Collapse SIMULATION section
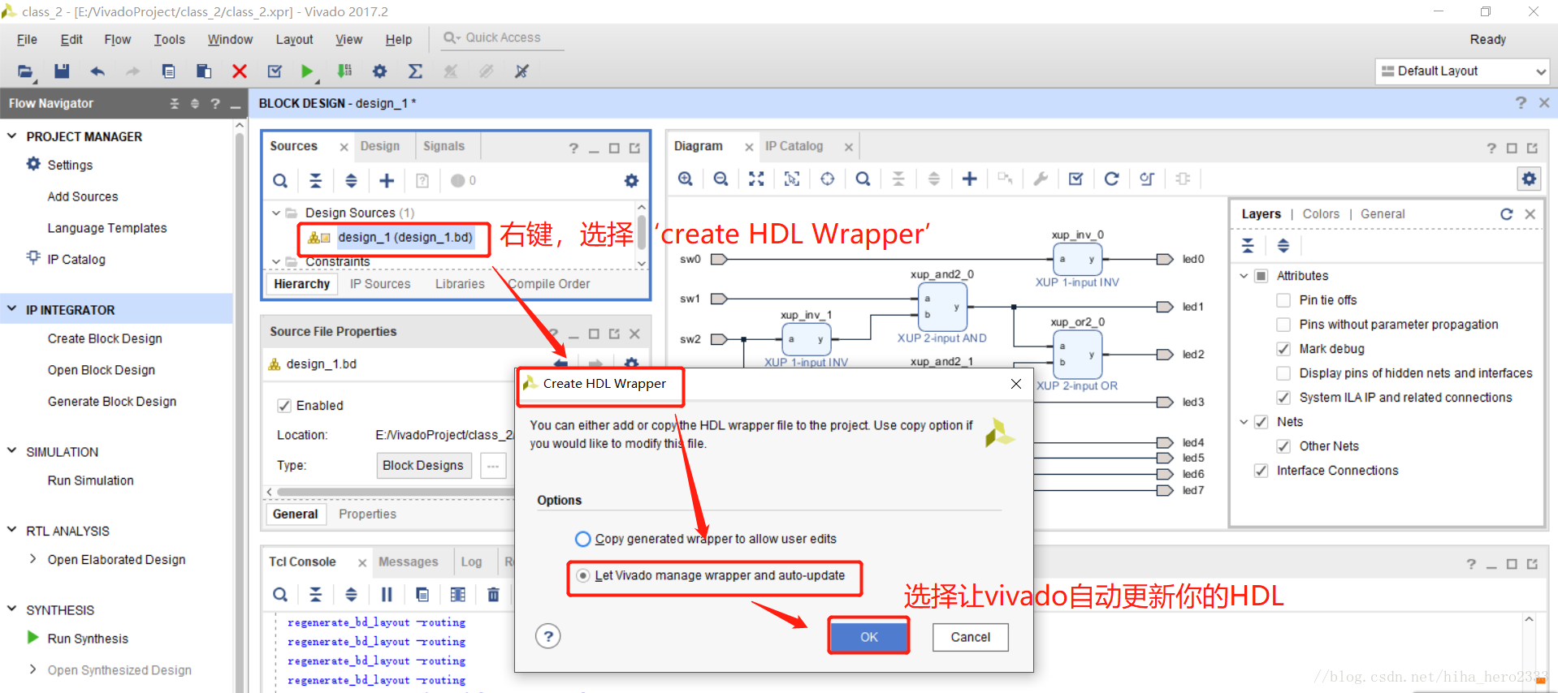This screenshot has height=693, width=1558. 12,451
